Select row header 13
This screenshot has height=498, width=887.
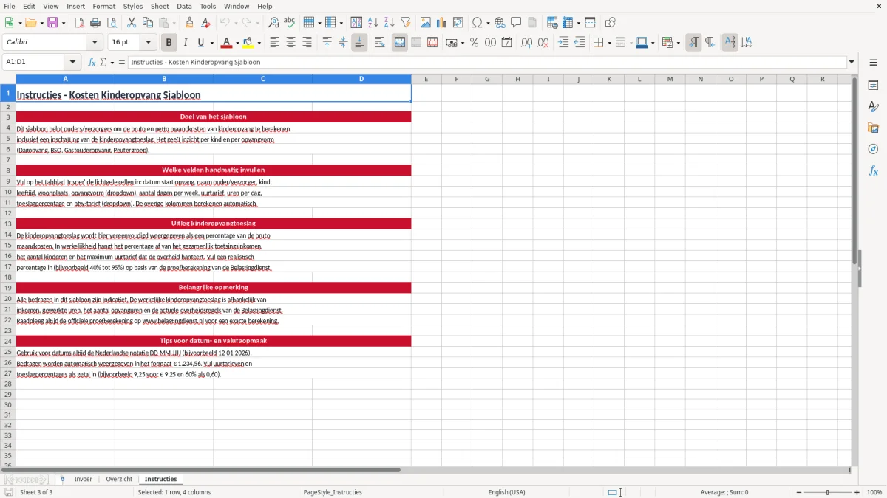click(8, 224)
